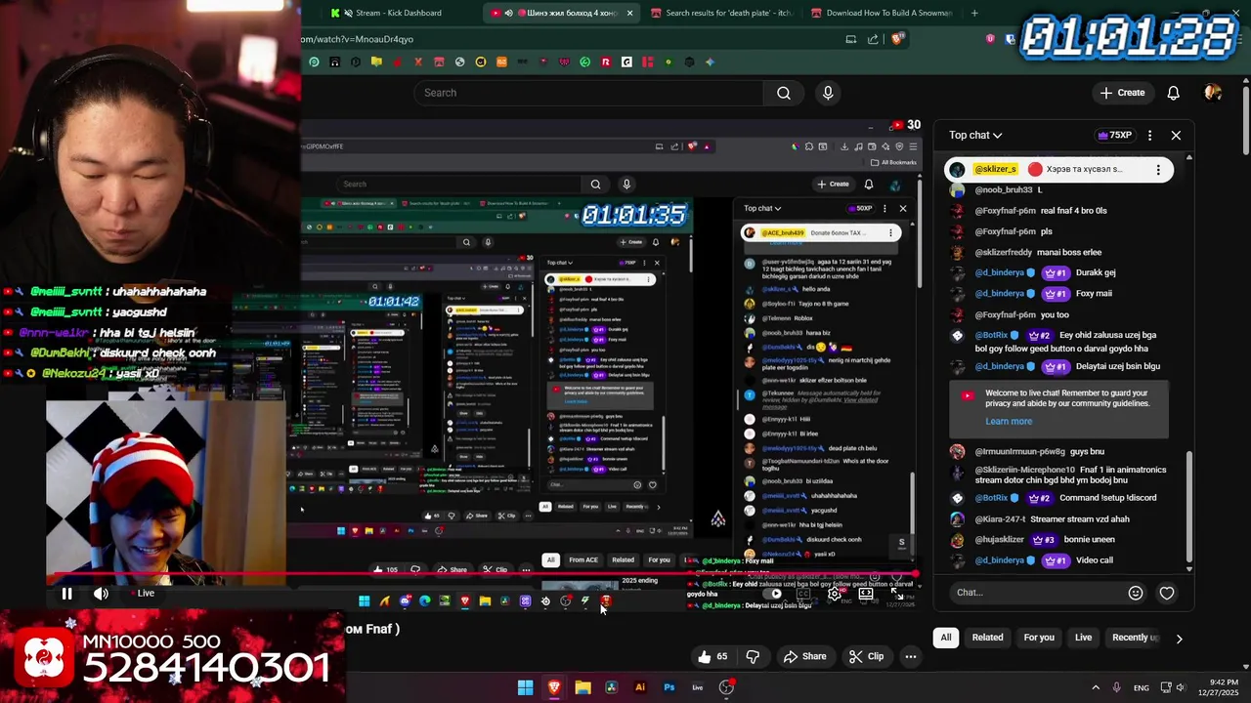1251x703 pixels.
Task: Click username @hujasklizer in chat
Action: pyautogui.click(x=1000, y=540)
